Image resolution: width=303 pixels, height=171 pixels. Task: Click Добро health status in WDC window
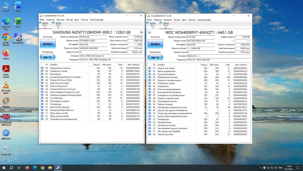pos(155,44)
